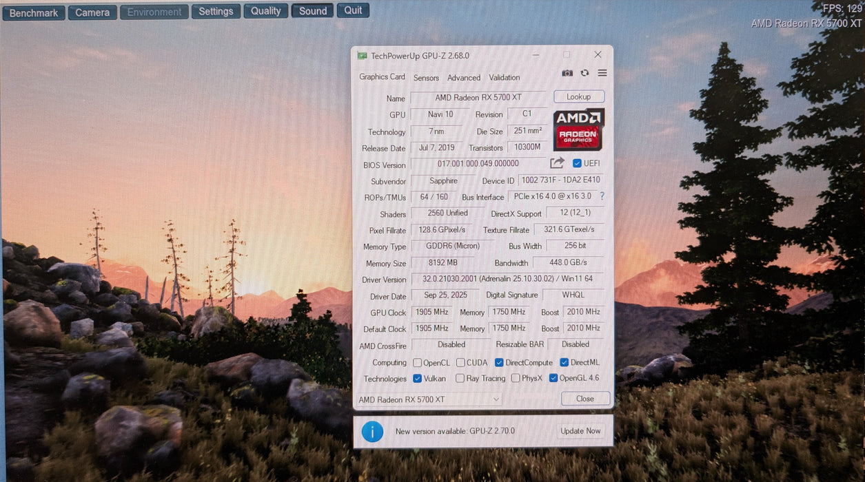The height and width of the screenshot is (482, 865).
Task: Click the Revision value "C1"
Action: coord(527,114)
